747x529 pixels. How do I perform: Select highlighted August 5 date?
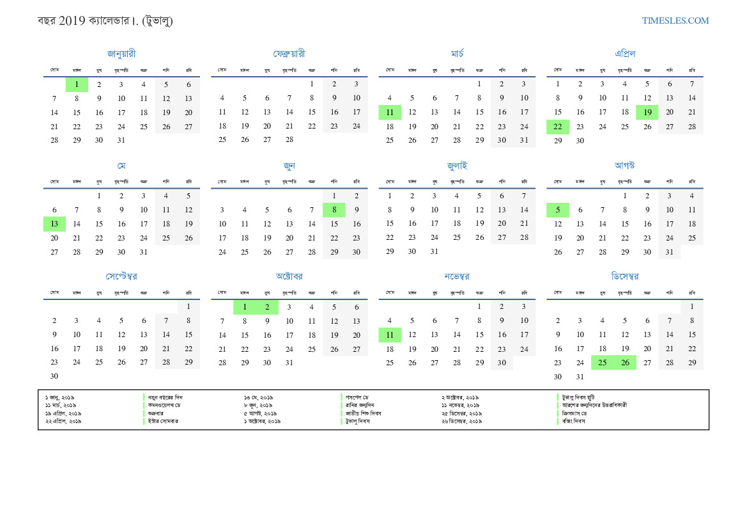(558, 210)
